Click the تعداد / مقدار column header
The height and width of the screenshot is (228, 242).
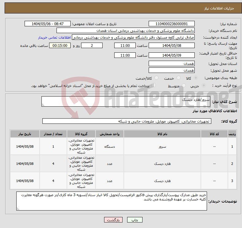point(53,134)
